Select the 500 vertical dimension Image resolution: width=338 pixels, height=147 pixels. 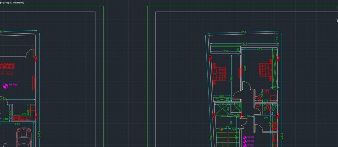click(x=245, y=68)
